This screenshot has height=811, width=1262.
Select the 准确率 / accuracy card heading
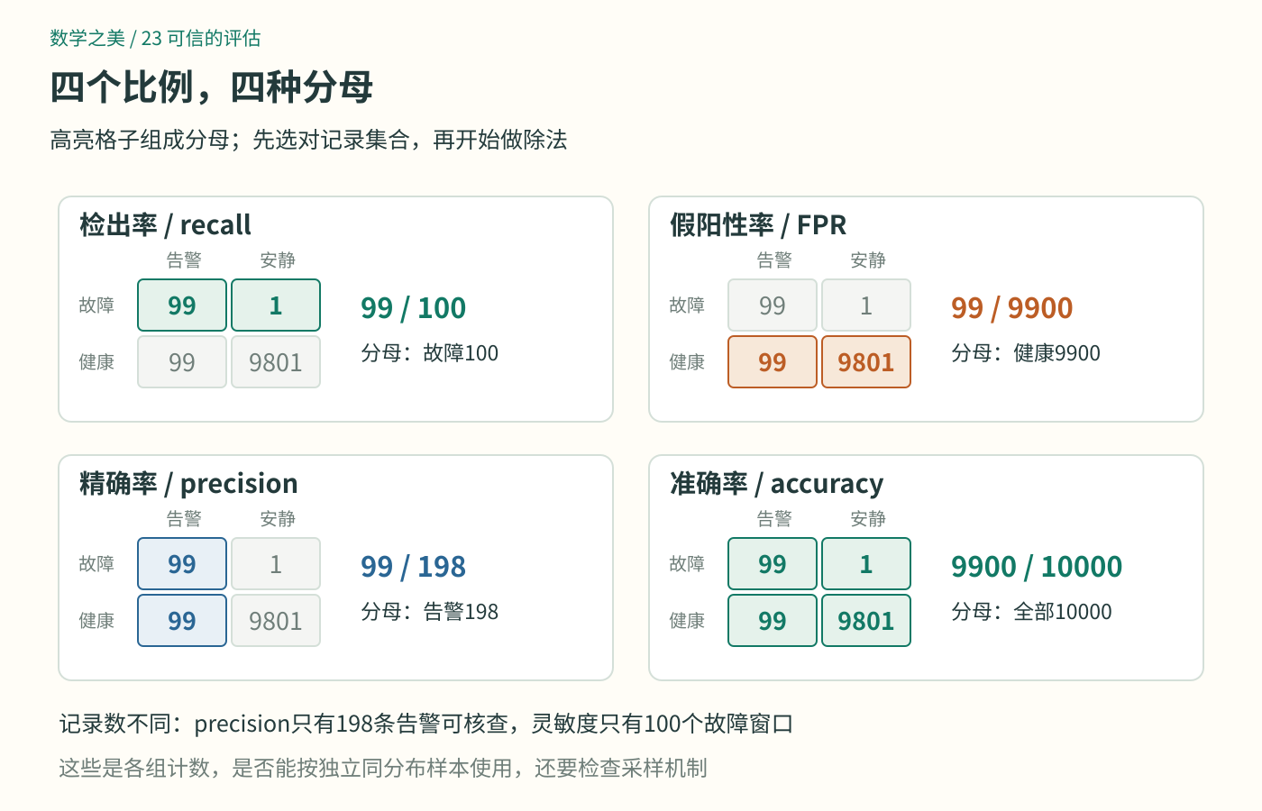[776, 483]
